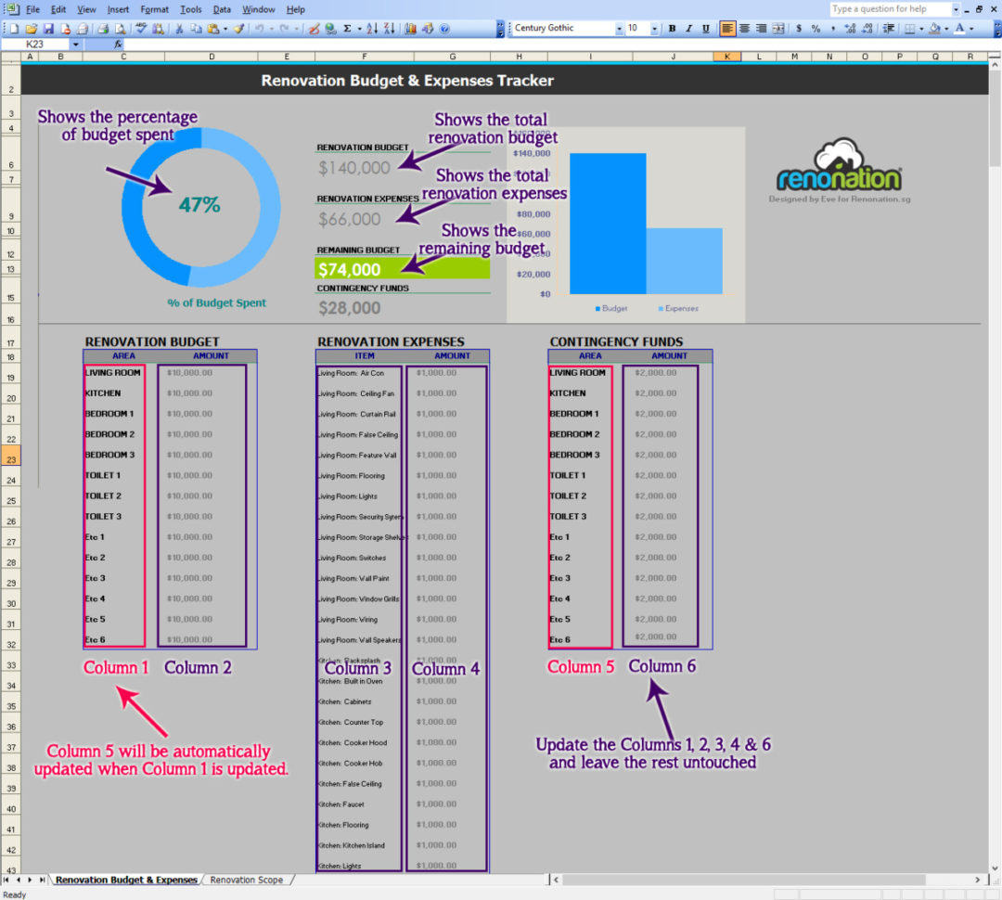Toggle italic formatting
The width and height of the screenshot is (1002, 900).
click(688, 28)
